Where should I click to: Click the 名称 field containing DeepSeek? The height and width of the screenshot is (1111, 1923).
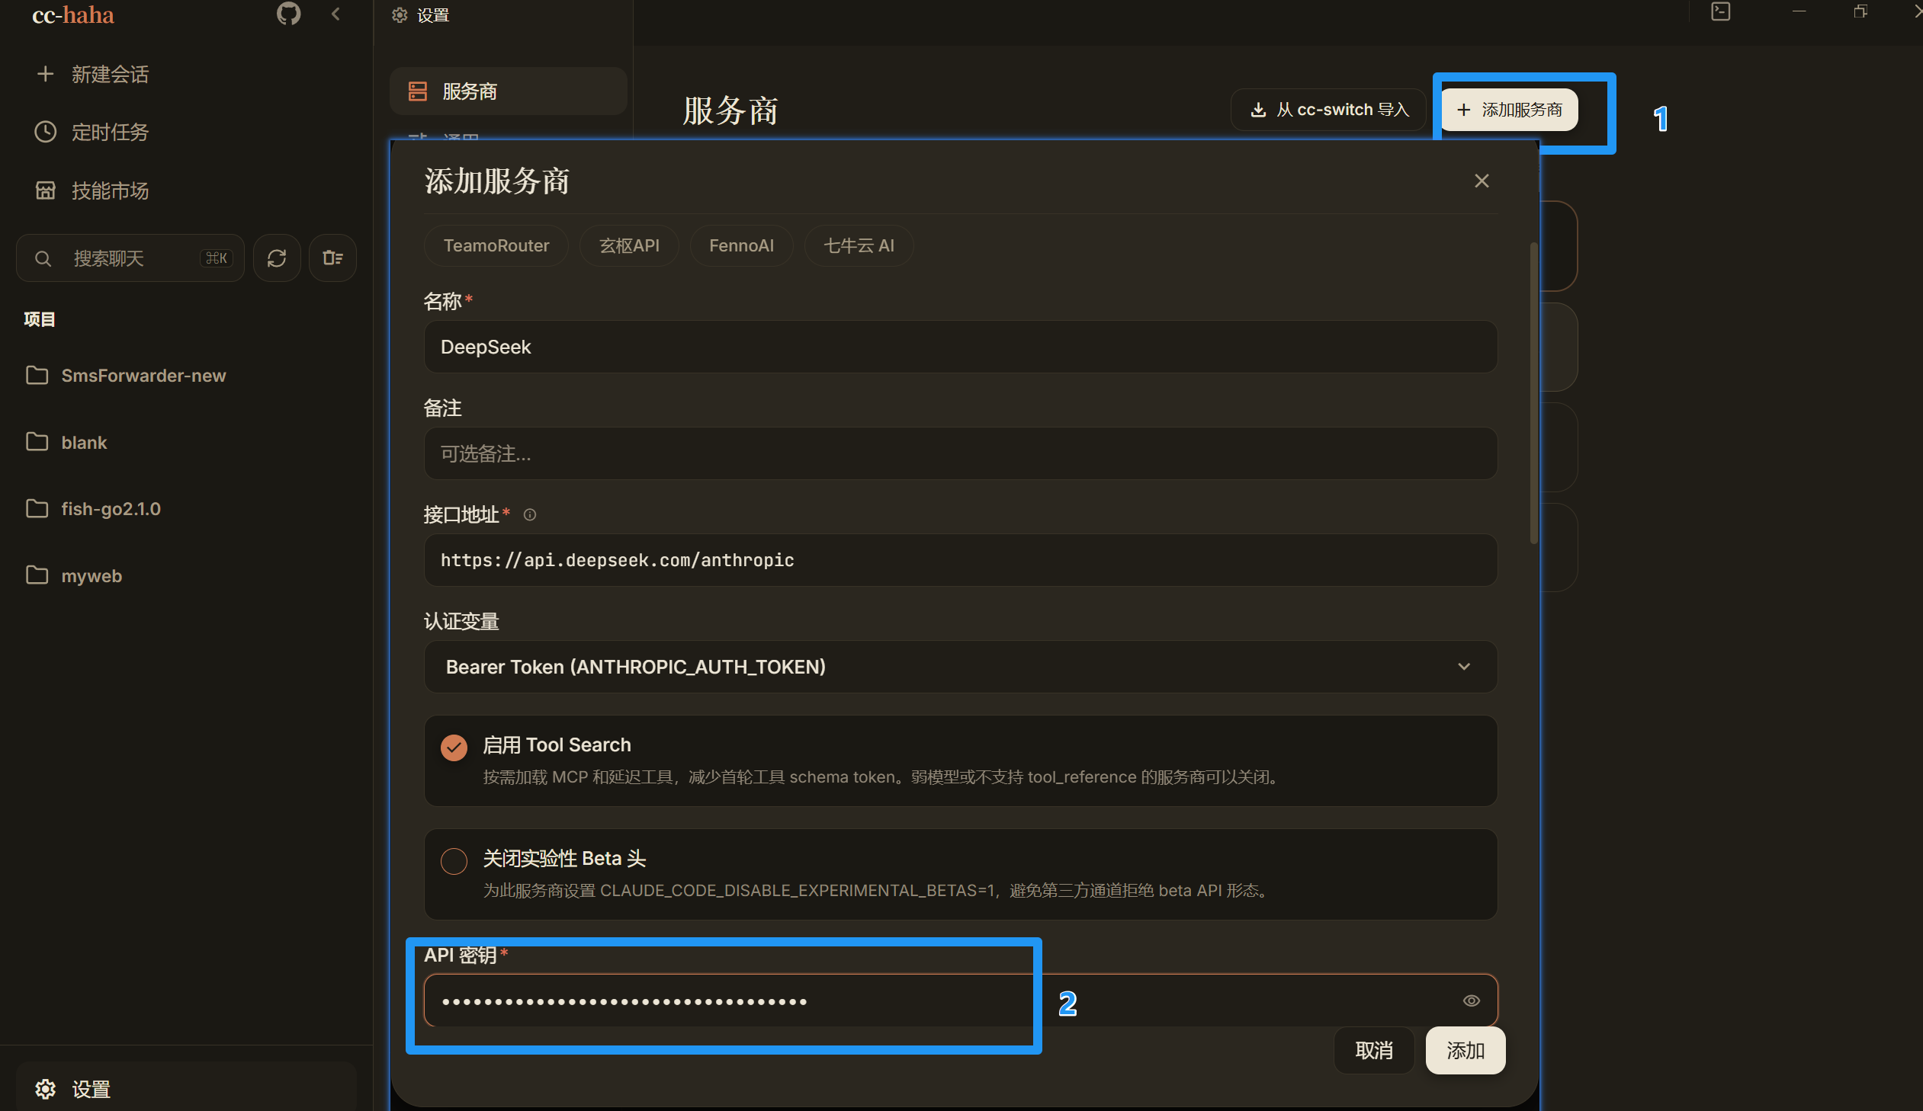pos(961,347)
